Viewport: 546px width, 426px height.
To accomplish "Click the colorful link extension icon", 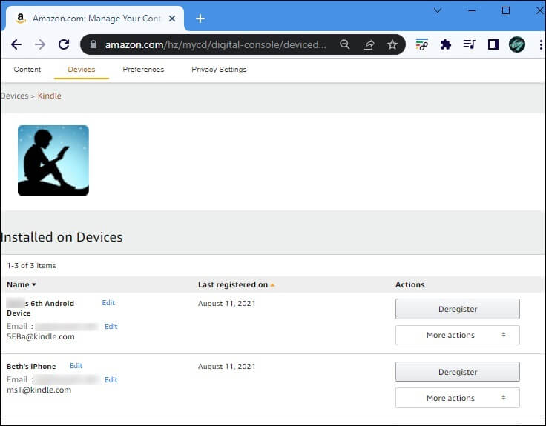I will click(x=421, y=44).
